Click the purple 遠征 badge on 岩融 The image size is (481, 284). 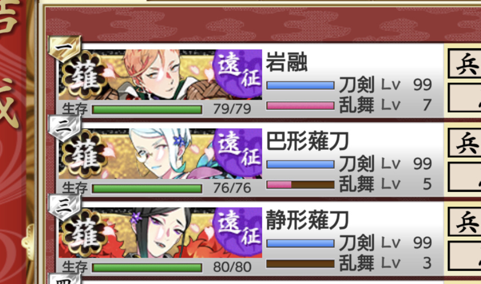point(237,73)
